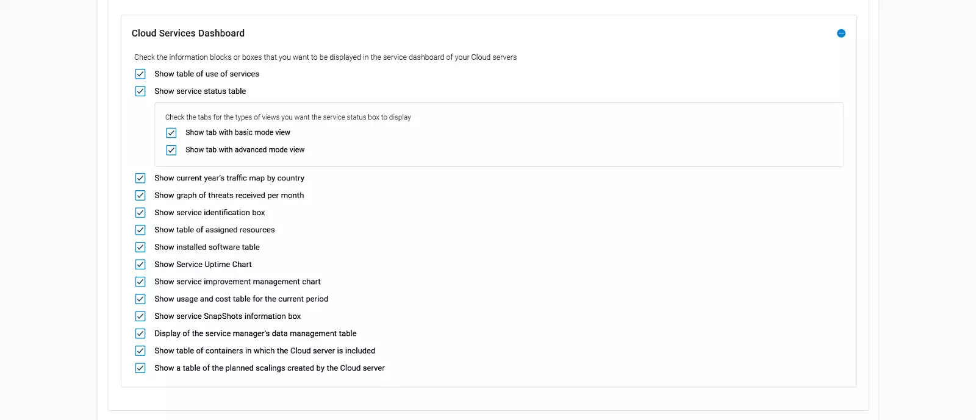Toggle current year's traffic map by country

tap(140, 178)
